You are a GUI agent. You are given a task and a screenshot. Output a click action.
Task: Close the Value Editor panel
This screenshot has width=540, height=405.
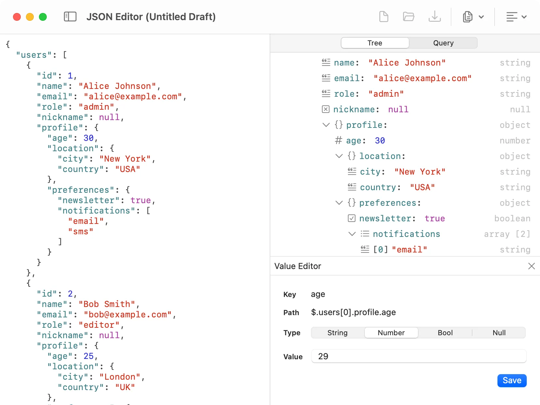pos(531,266)
